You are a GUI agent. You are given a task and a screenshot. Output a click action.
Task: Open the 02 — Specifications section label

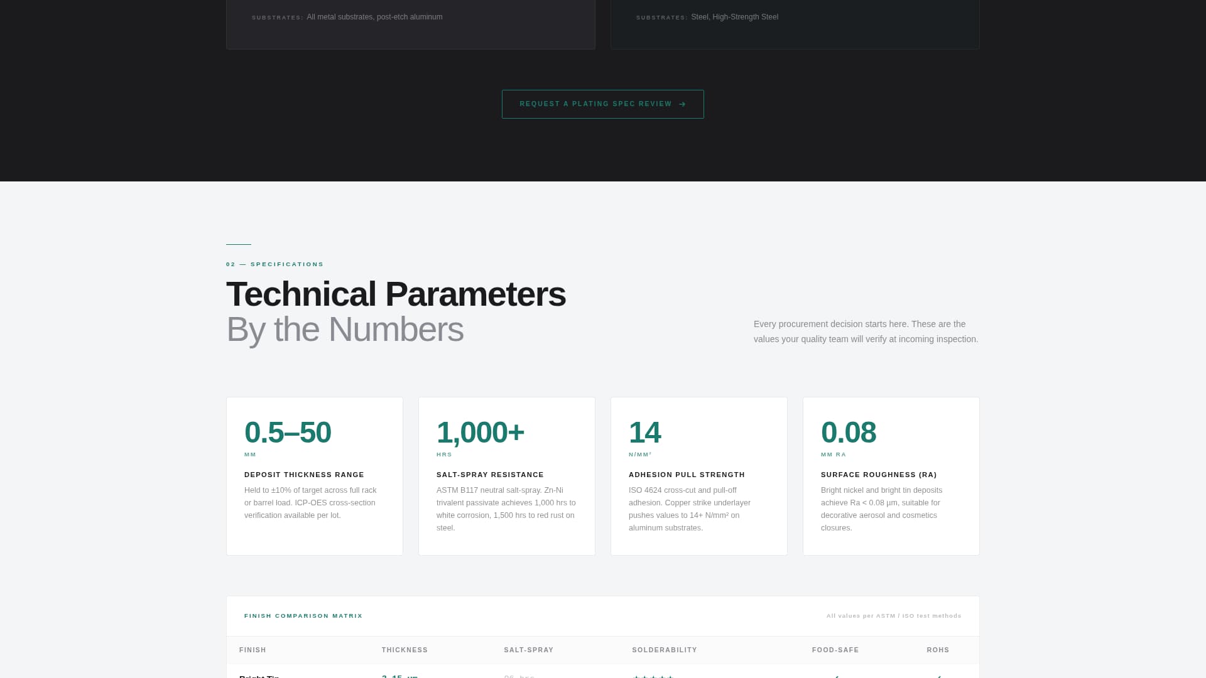(x=274, y=264)
